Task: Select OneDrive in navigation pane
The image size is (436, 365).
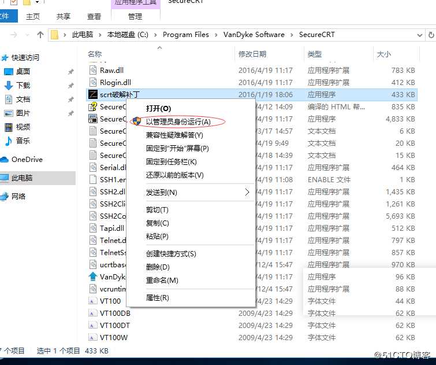Action: (x=27, y=160)
